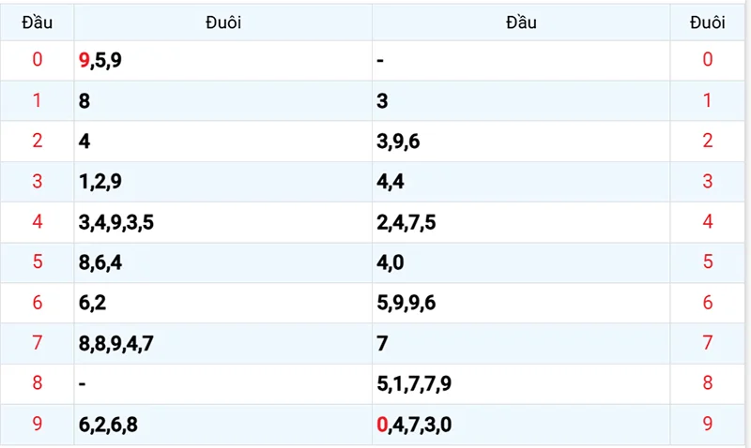The width and height of the screenshot is (751, 448).
Task: Click the right red row label 9
Action: click(x=708, y=424)
